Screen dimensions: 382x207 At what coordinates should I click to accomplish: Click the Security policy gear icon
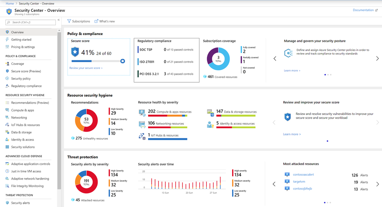[x=7, y=79]
